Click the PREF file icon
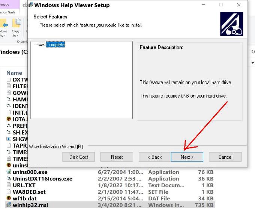Image resolution: width=255 pixels, height=210 pixels. (9, 126)
